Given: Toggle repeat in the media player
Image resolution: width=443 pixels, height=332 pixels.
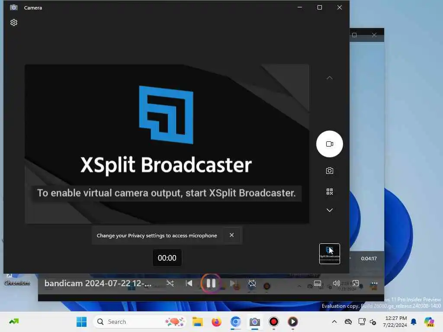Looking at the screenshot, I should pyautogui.click(x=252, y=283).
